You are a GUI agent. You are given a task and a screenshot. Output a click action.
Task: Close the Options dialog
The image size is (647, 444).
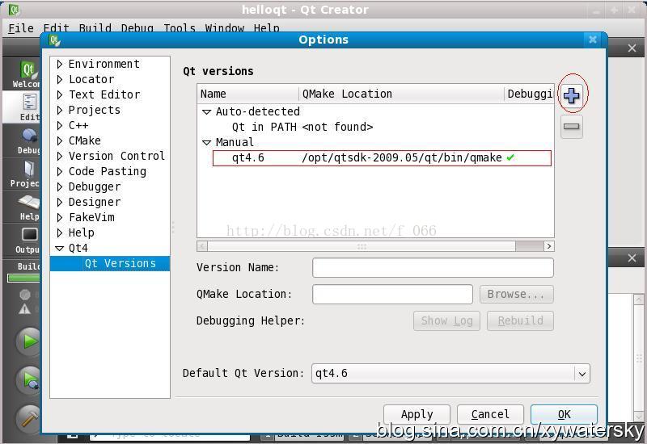[593, 39]
